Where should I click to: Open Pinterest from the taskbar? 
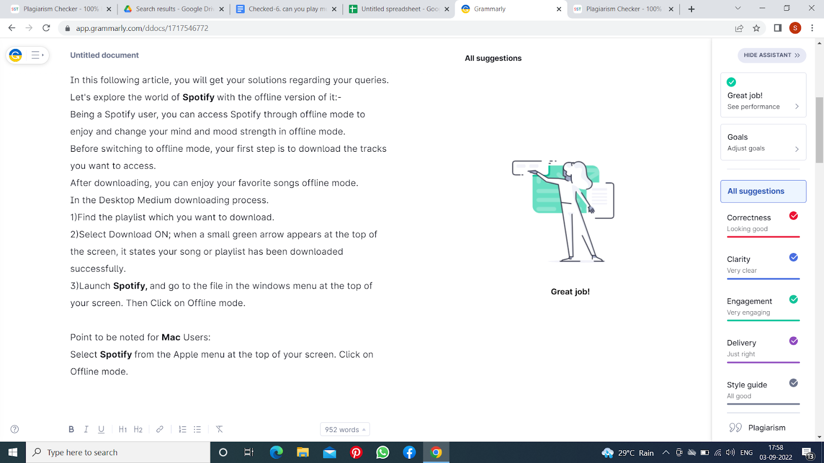click(356, 452)
